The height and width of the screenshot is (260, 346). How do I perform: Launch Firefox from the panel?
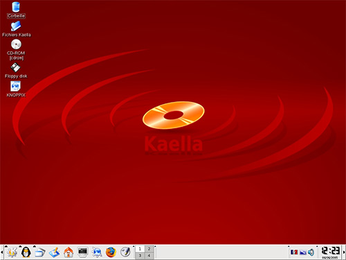(x=111, y=252)
